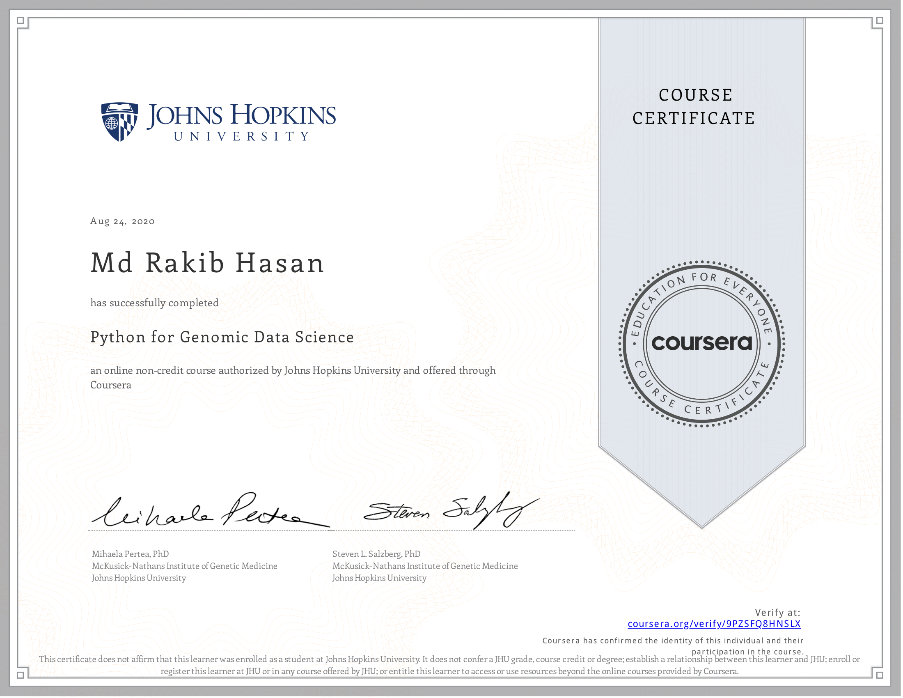Click the name Mihaela Pertea, PhD
The height and width of the screenshot is (698, 903).
point(130,554)
